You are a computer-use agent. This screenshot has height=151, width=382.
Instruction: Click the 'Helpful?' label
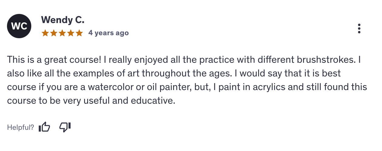20,128
